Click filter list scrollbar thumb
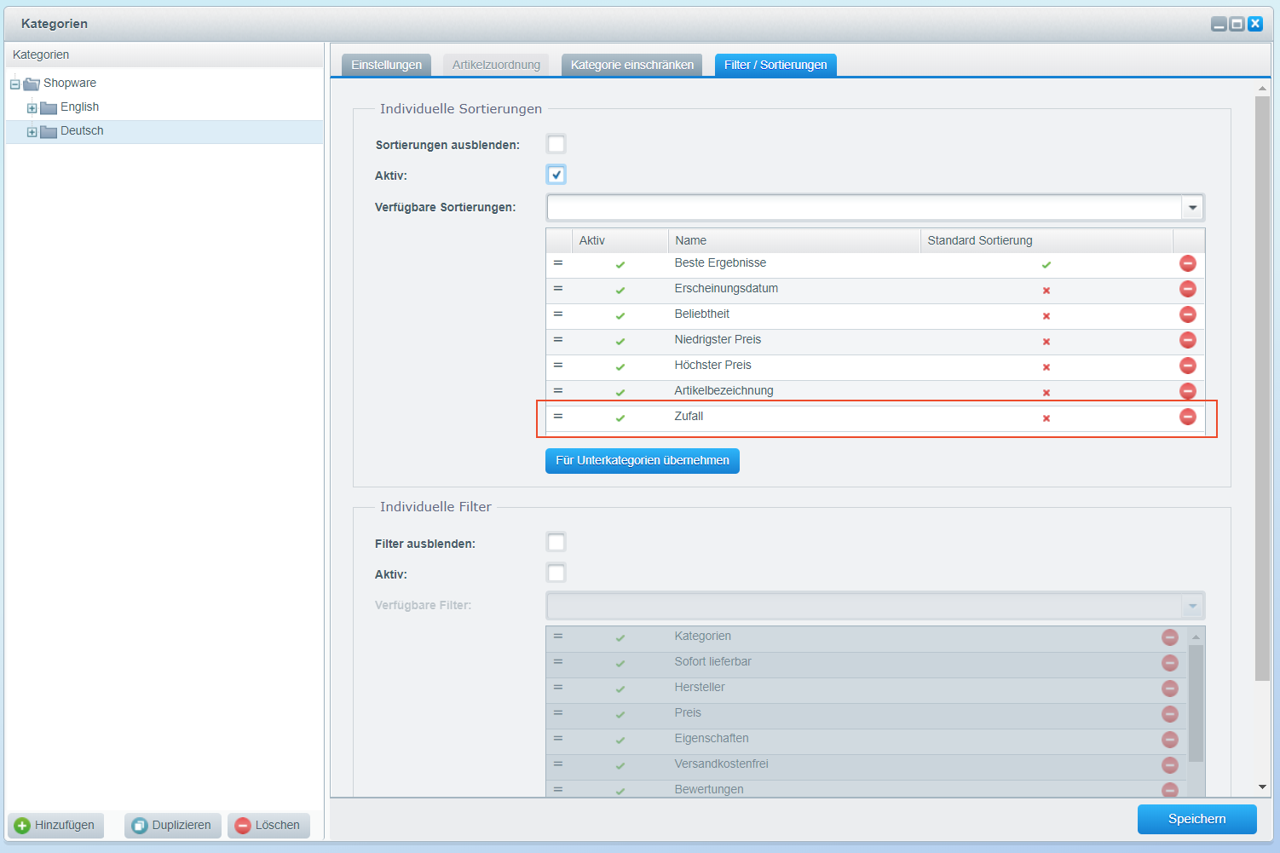 pos(1196,703)
